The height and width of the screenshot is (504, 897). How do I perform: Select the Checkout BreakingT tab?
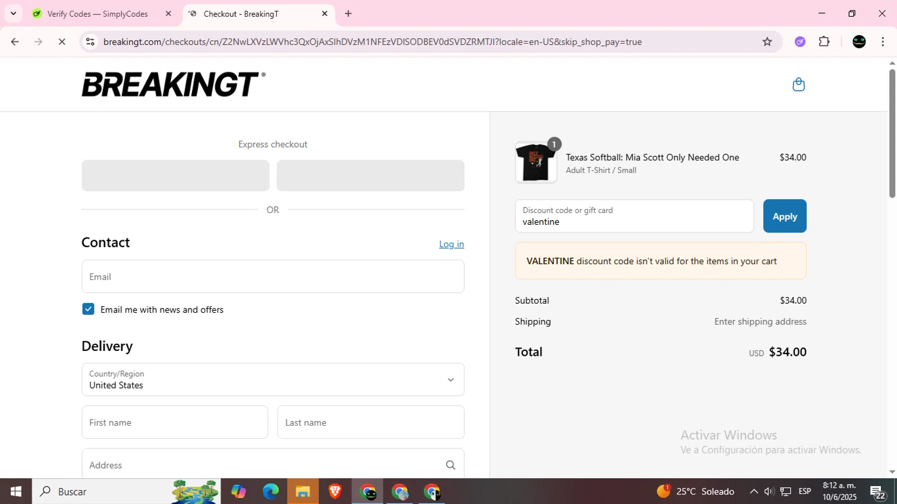point(258,14)
